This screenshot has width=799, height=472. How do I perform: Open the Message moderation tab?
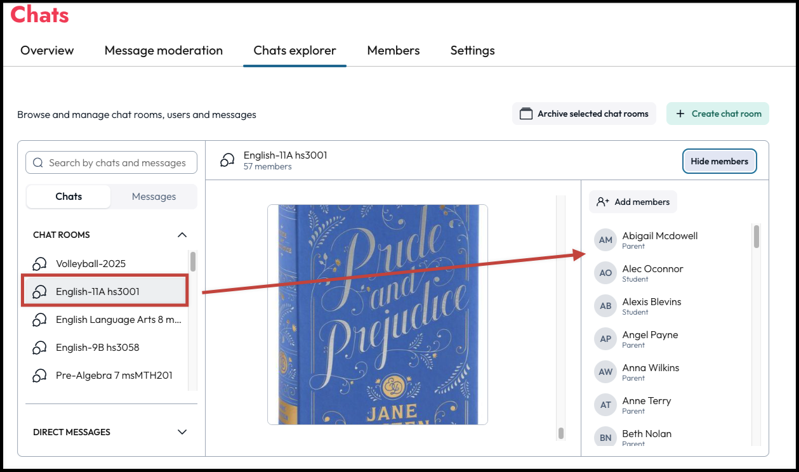click(x=164, y=50)
